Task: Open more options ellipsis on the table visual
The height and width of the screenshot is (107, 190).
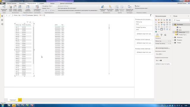Action: pos(33,22)
